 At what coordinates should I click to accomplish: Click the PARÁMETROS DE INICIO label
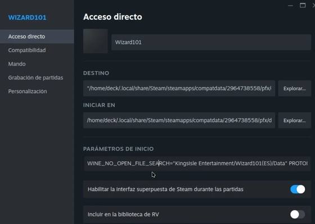point(119,149)
